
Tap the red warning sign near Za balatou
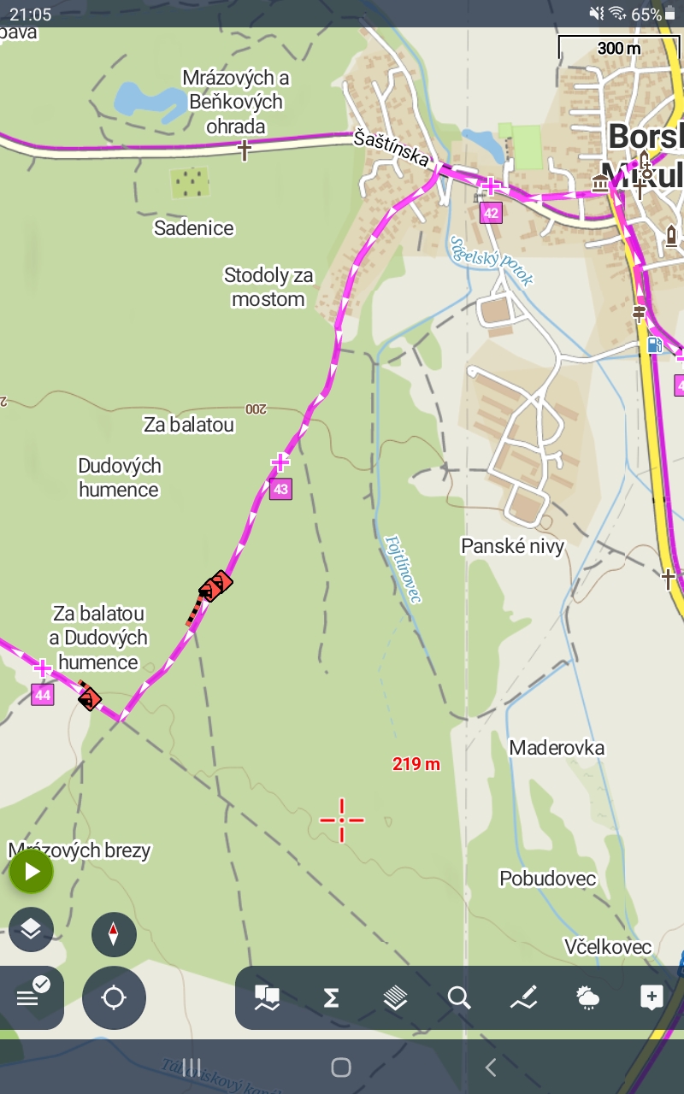(215, 586)
